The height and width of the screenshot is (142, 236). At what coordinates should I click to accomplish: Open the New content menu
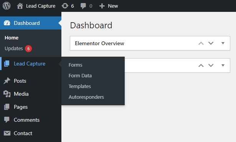point(113,6)
